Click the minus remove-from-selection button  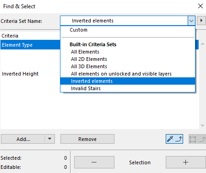tap(94, 162)
